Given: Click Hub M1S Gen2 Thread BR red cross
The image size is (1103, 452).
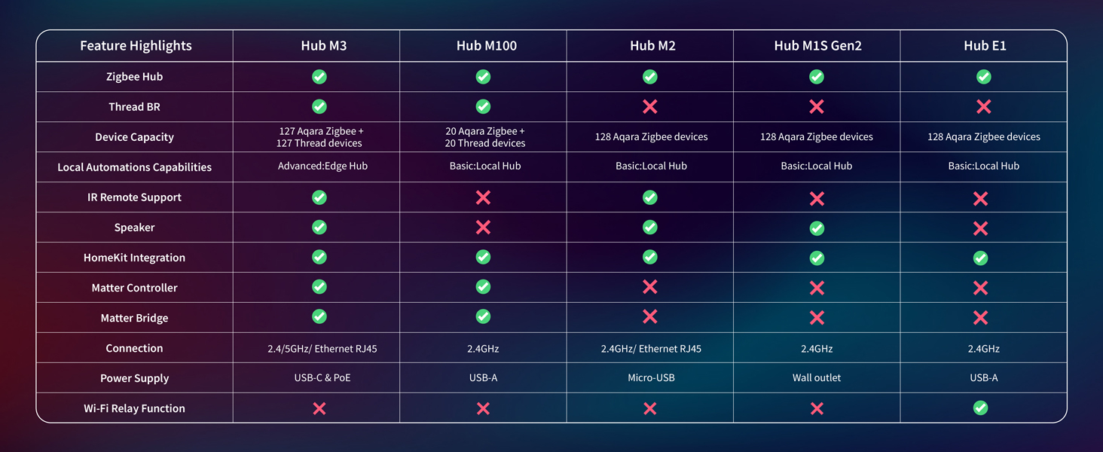Looking at the screenshot, I should tap(817, 107).
